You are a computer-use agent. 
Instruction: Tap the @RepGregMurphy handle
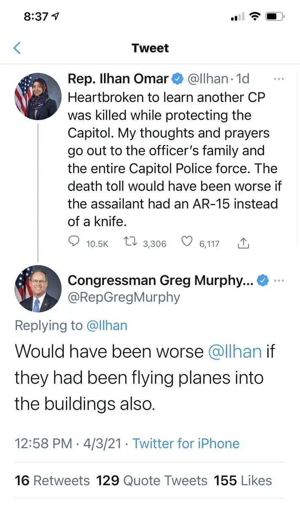click(124, 297)
